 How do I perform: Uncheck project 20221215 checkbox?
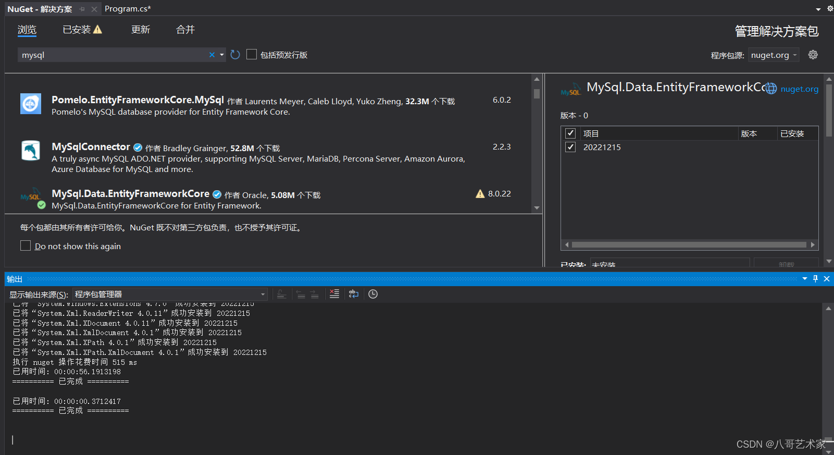coord(570,147)
